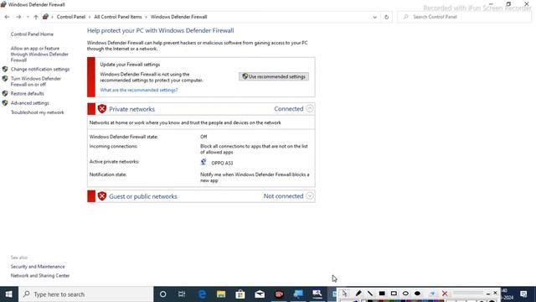Open the recent locations dropdown arrow

tap(28, 17)
